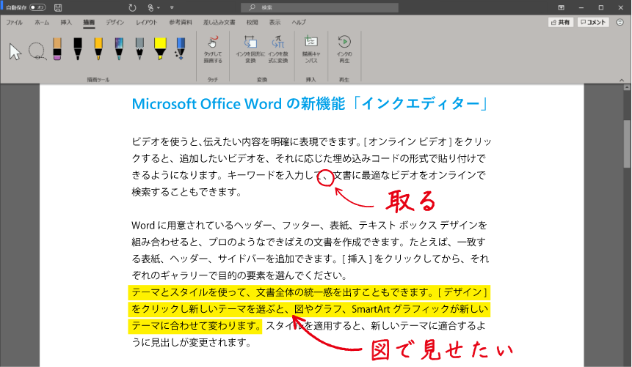This screenshot has height=367, width=632.
Task: Click text うに見出しが変更されます。
Action: pos(192,342)
